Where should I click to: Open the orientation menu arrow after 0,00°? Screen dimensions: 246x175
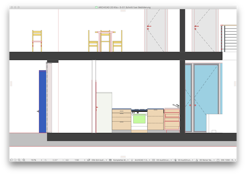tap(63, 160)
